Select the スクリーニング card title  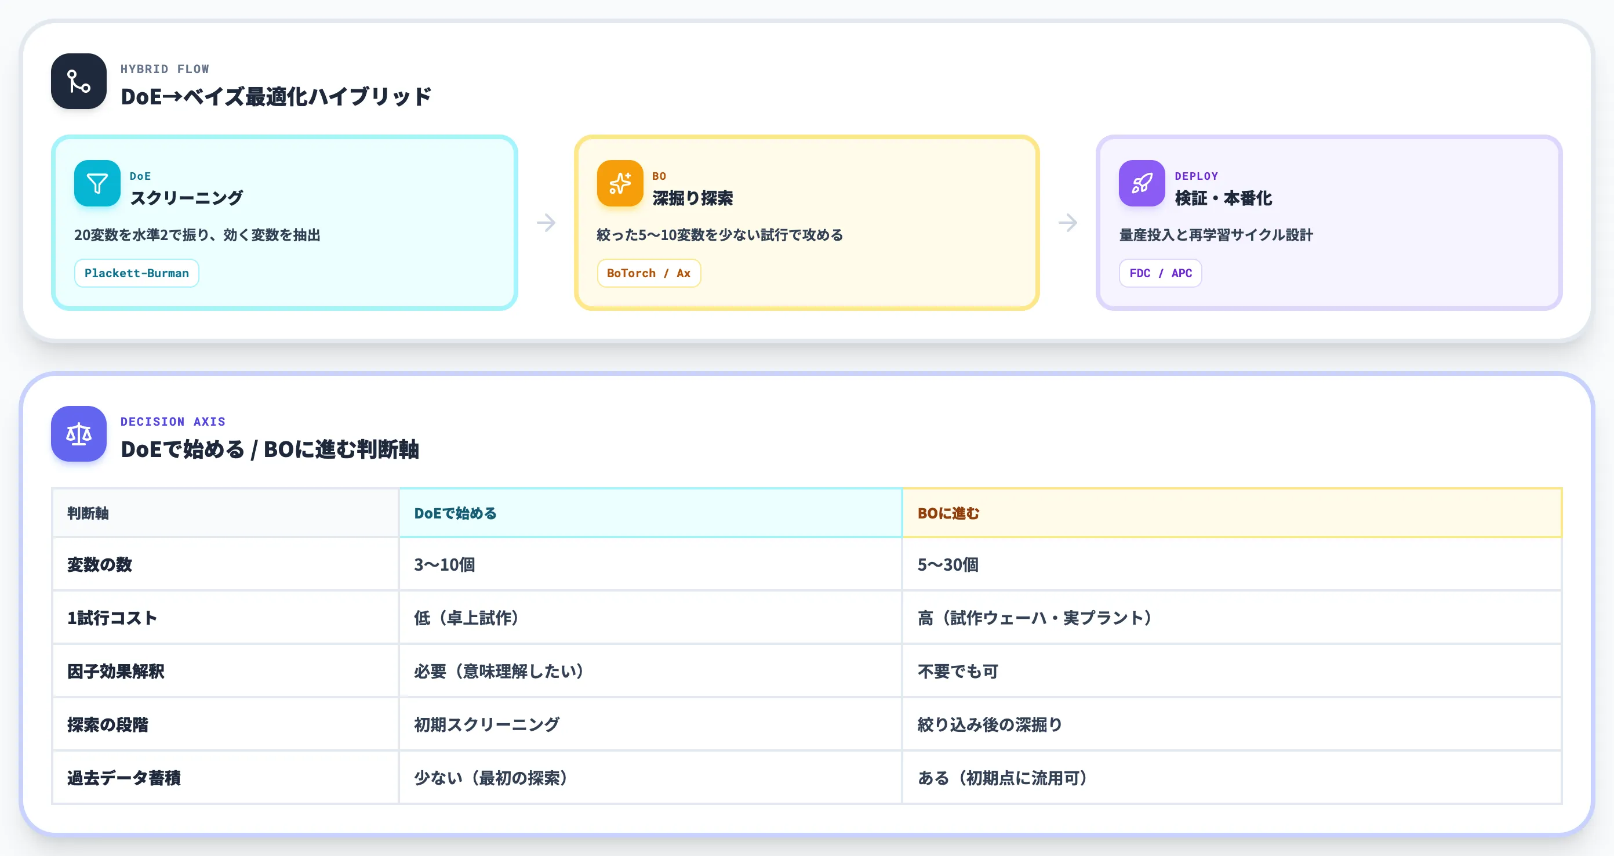(186, 198)
